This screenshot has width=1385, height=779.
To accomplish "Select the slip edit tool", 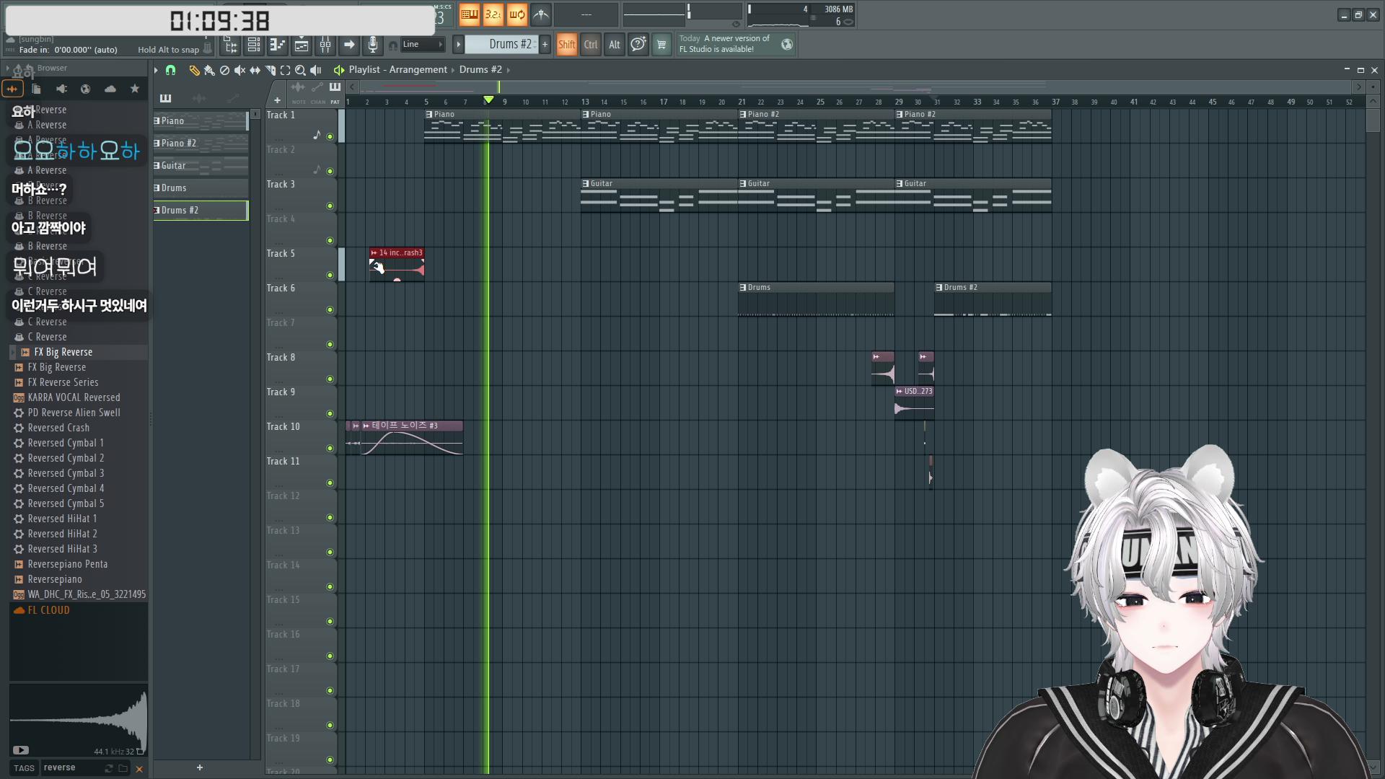I will click(255, 70).
